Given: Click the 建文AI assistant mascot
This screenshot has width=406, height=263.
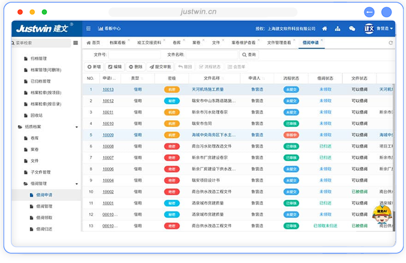Looking at the screenshot, I should tap(380, 214).
